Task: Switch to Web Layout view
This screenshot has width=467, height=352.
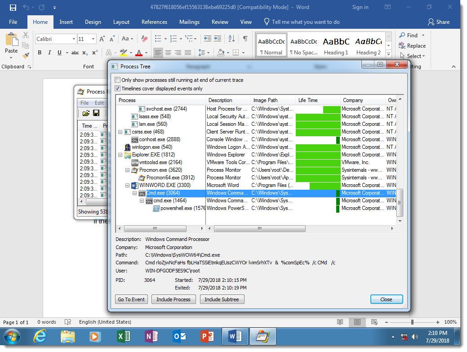Action: (x=374, y=322)
